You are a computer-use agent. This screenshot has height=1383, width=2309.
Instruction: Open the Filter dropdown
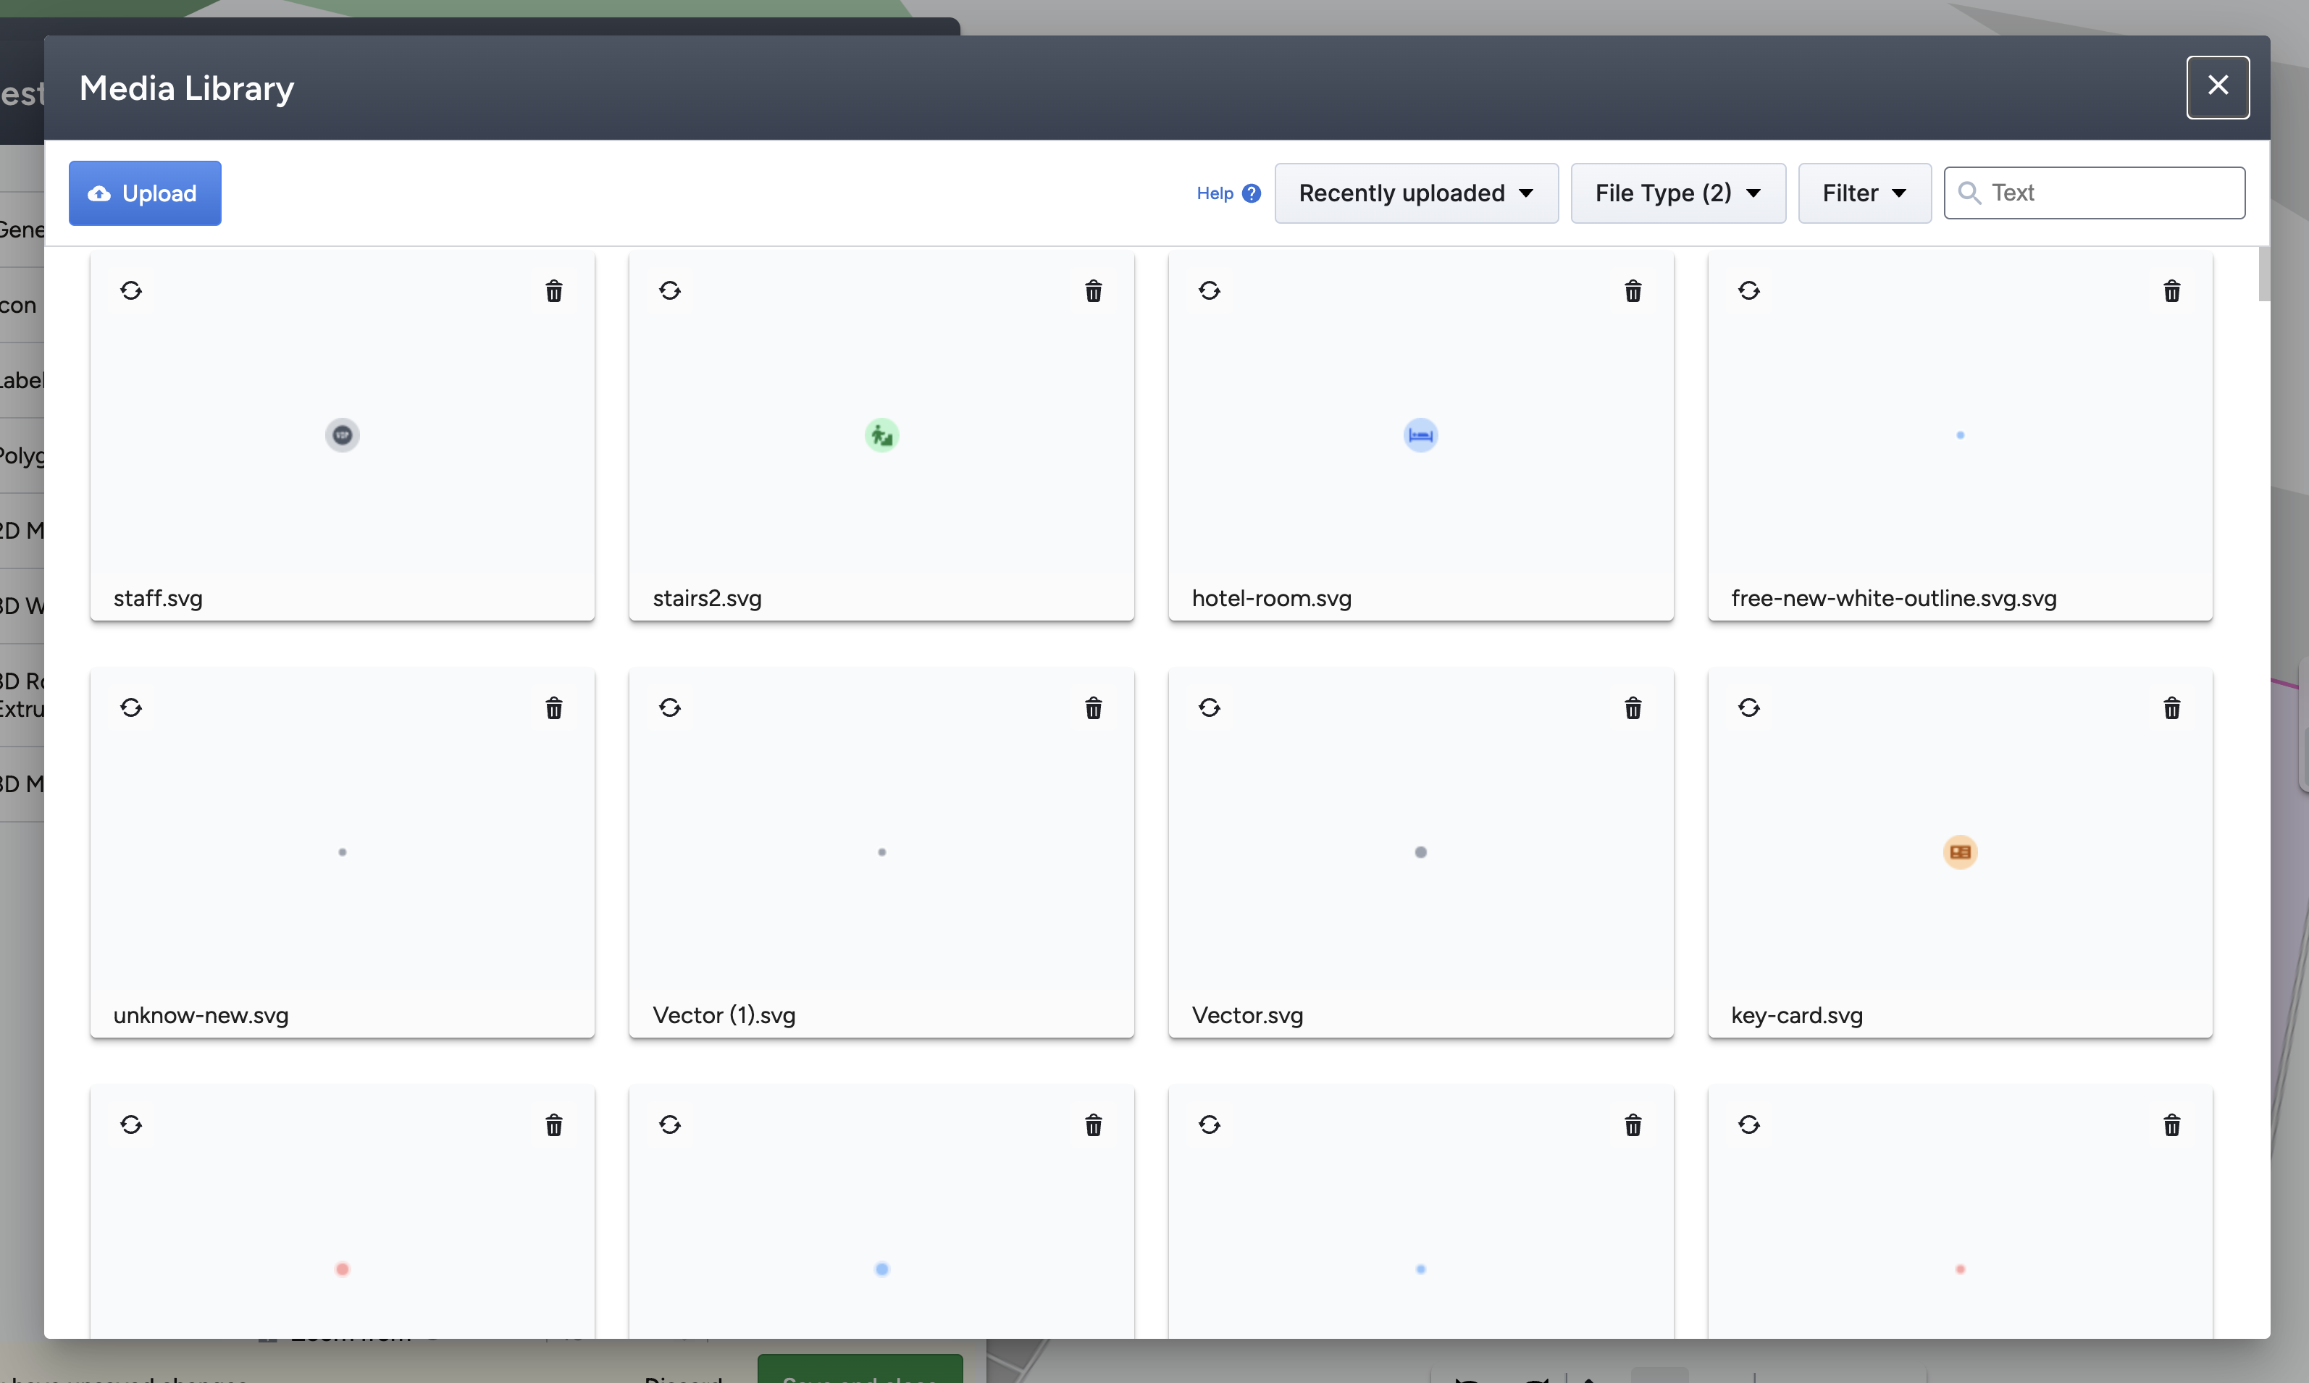tap(1864, 193)
